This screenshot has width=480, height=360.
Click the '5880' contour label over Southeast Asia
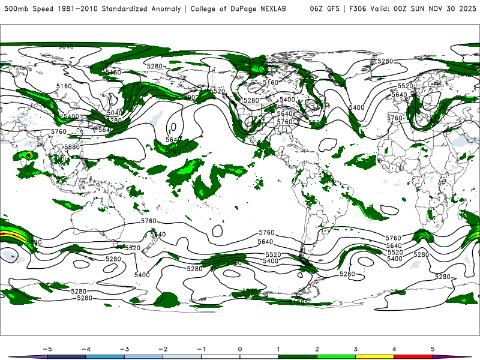72,147
